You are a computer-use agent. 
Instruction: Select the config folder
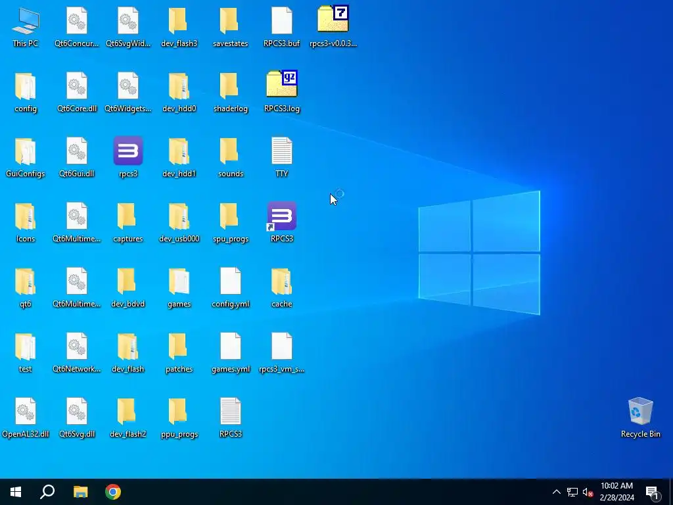(26, 92)
